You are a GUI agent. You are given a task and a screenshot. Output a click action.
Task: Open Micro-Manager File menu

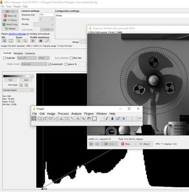(x=3, y=7)
